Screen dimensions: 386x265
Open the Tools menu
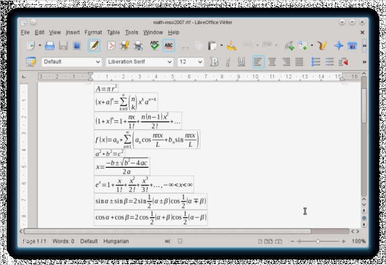coord(131,32)
